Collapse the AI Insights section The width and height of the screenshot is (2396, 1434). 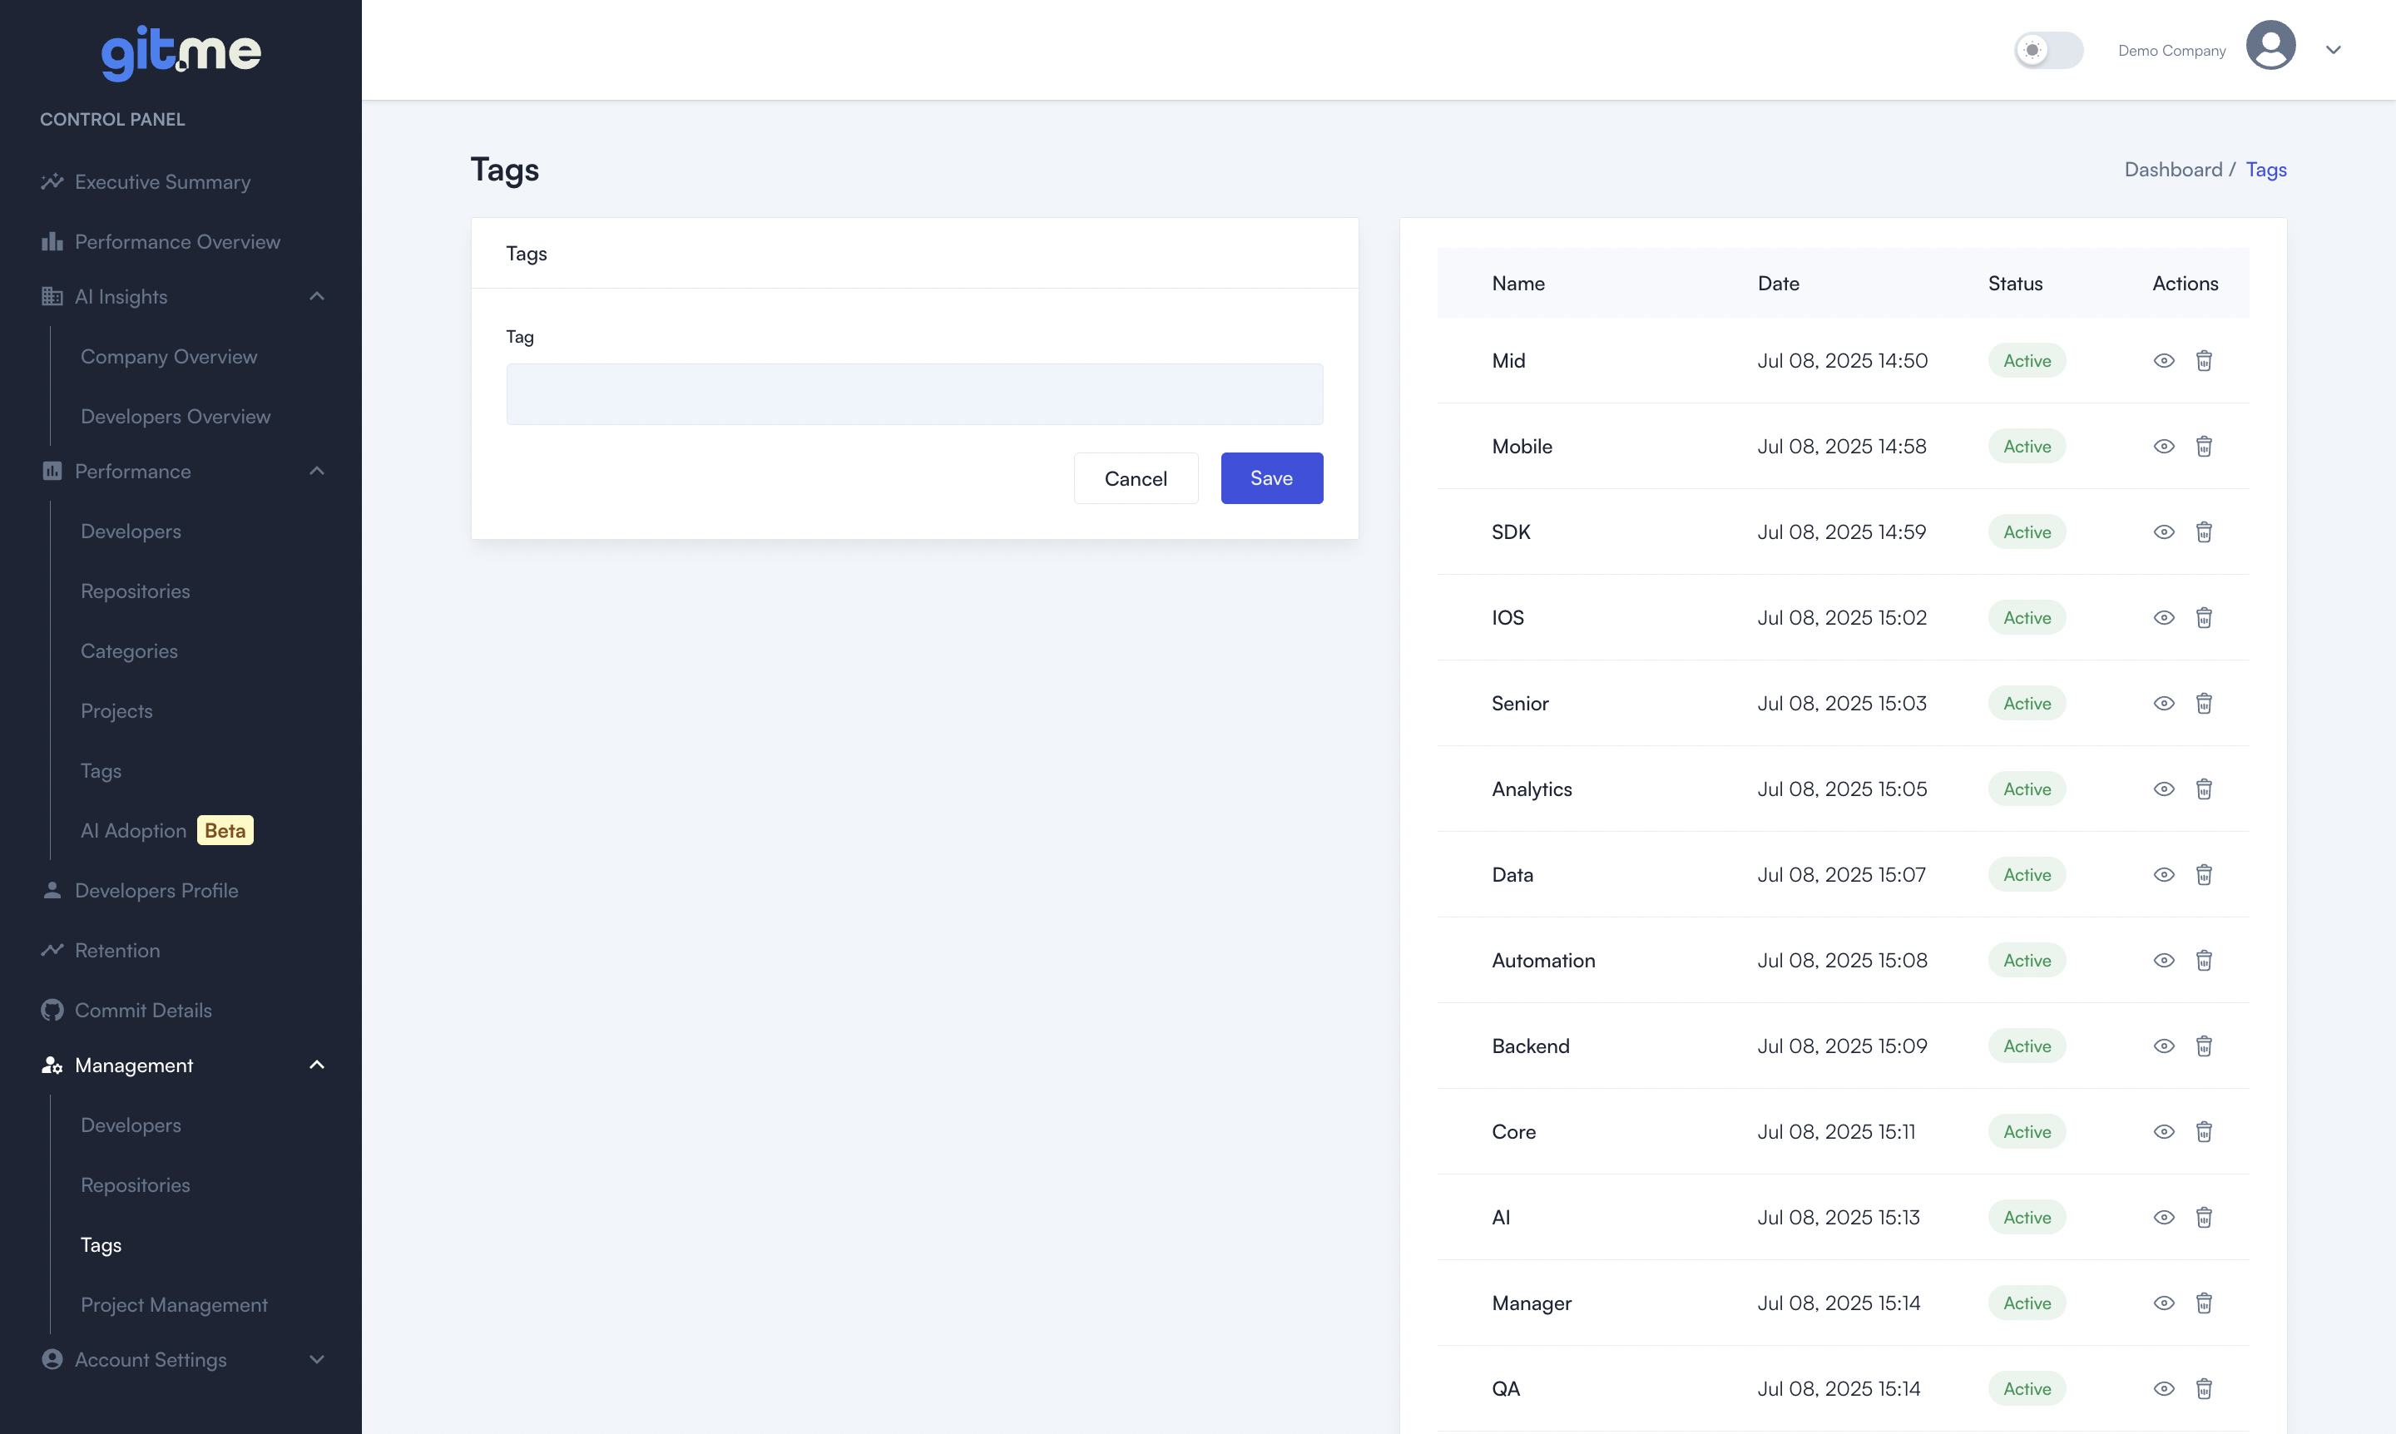pos(316,297)
